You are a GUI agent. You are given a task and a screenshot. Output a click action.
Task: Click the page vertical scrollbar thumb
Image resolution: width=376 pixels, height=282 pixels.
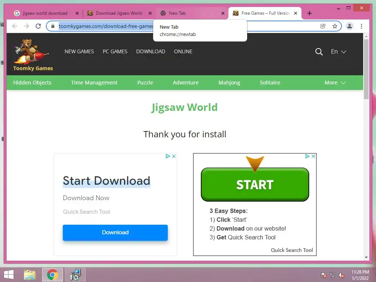click(366, 69)
